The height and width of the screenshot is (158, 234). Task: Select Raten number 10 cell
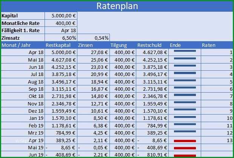pos(217,118)
